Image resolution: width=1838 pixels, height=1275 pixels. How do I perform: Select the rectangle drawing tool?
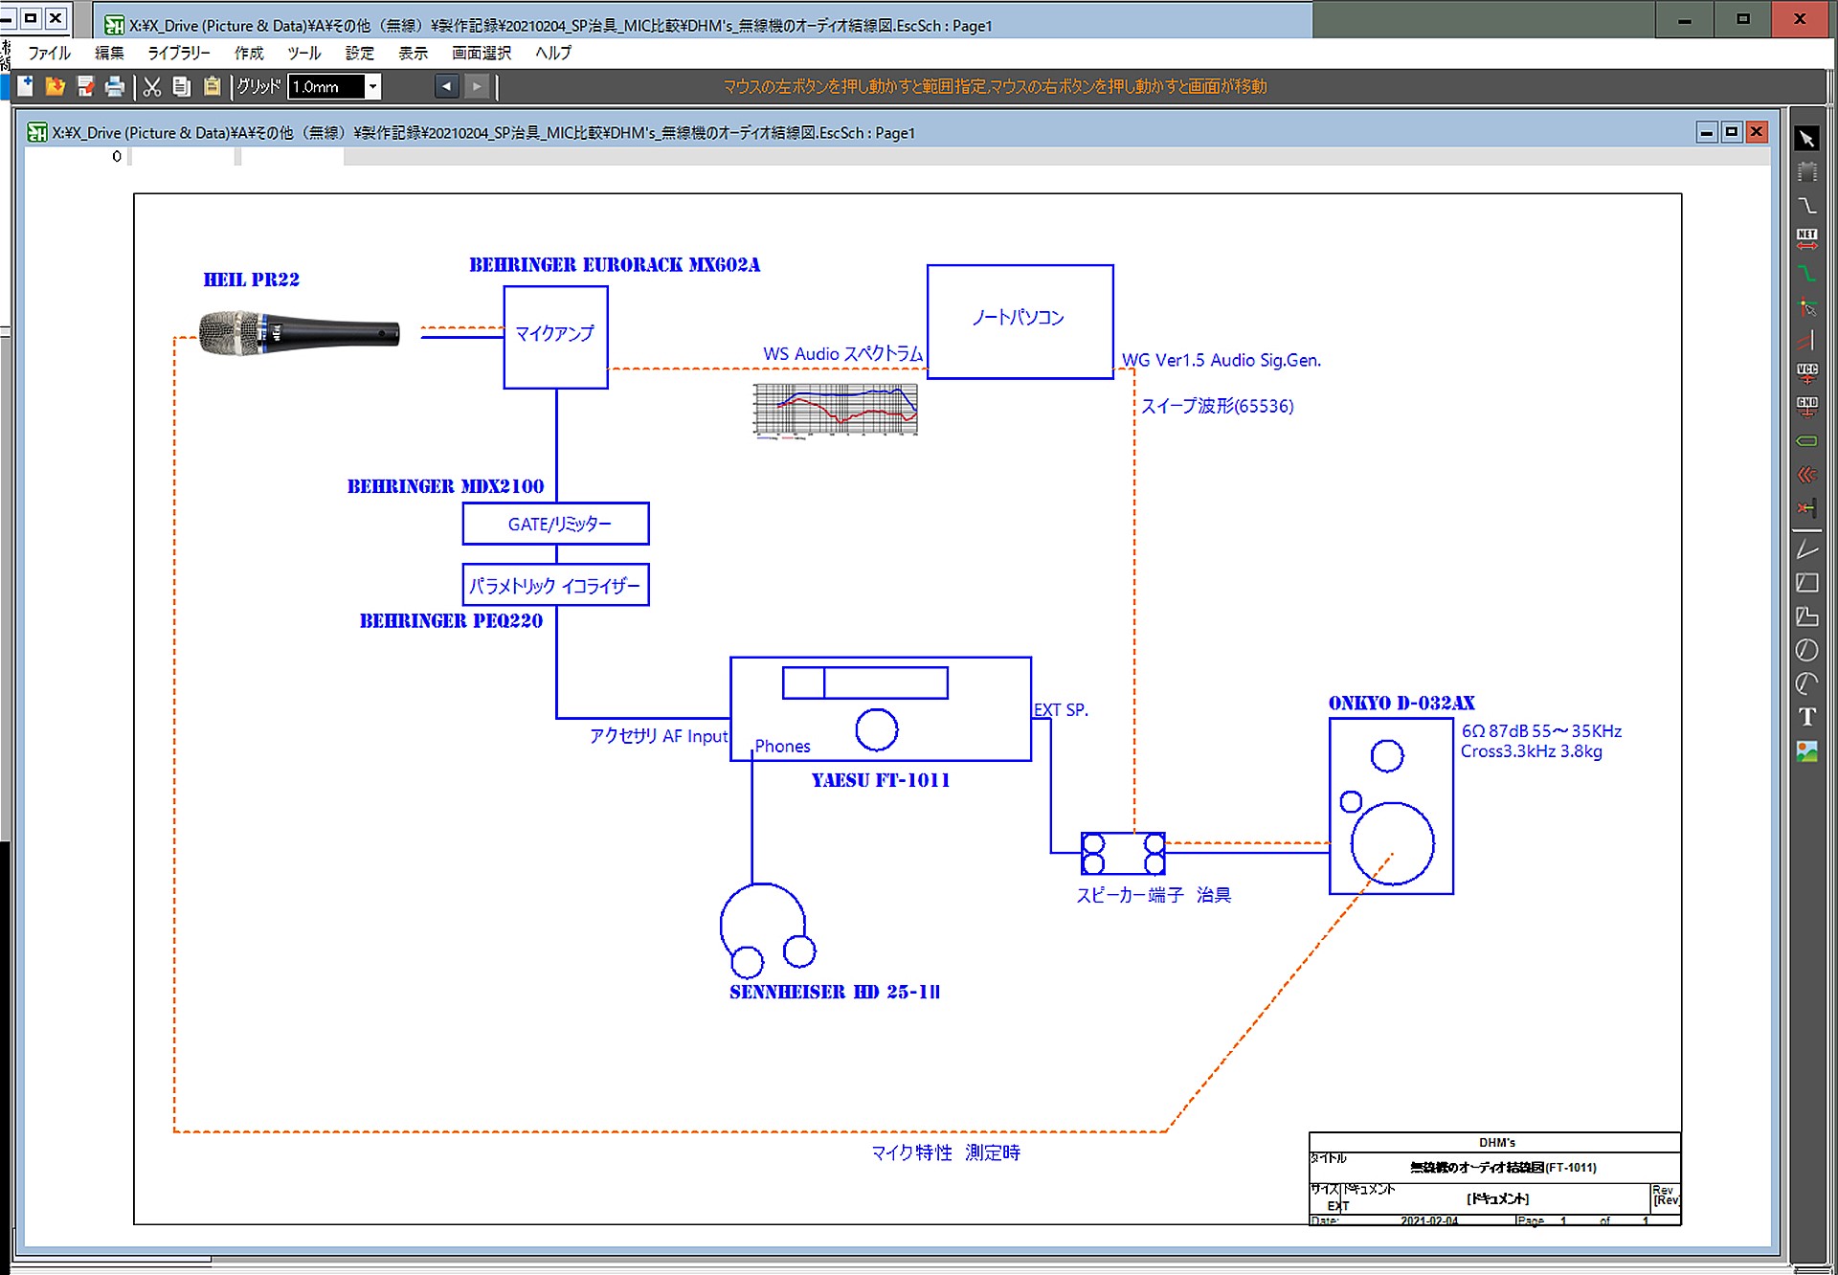(1806, 583)
